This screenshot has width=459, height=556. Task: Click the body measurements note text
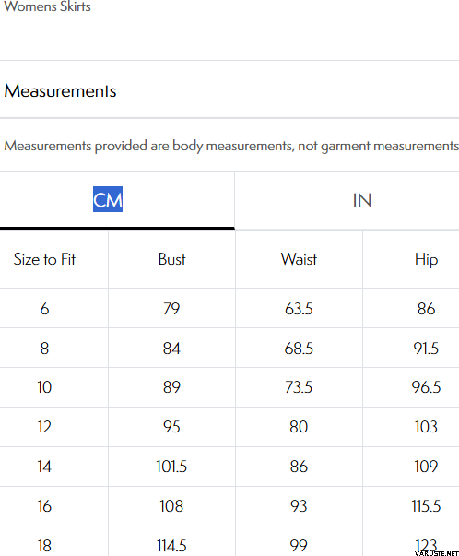tap(231, 146)
